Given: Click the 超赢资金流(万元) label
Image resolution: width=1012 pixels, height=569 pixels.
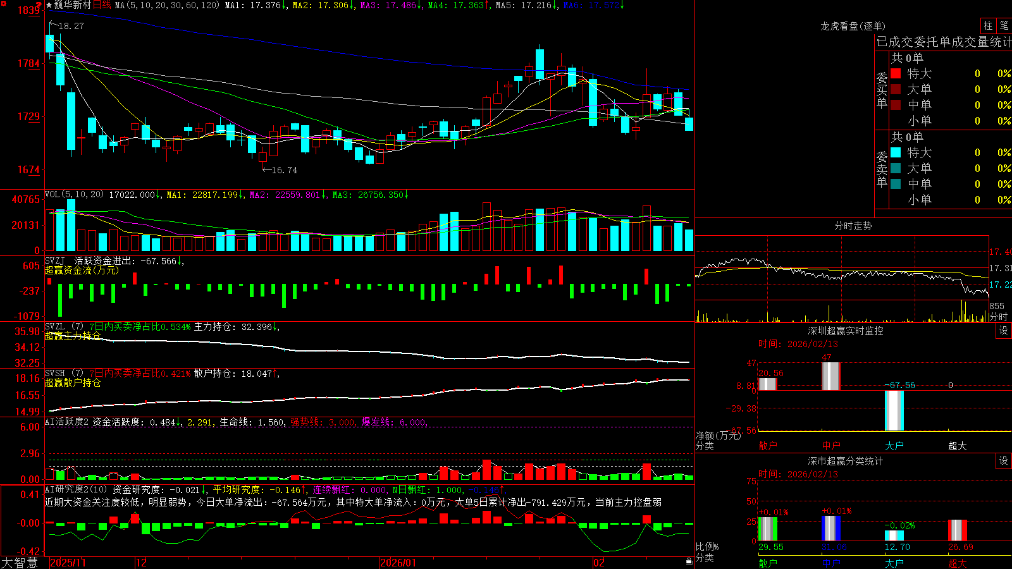Looking at the screenshot, I should pyautogui.click(x=82, y=270).
